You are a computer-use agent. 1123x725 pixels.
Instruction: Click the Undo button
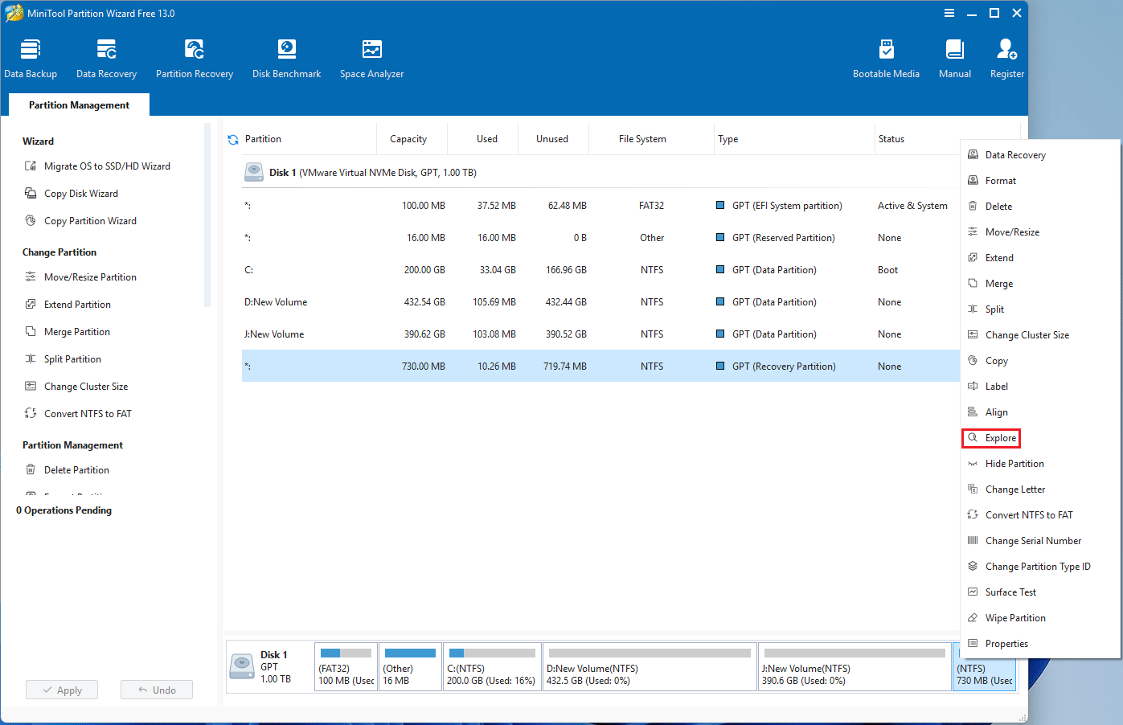click(x=156, y=689)
